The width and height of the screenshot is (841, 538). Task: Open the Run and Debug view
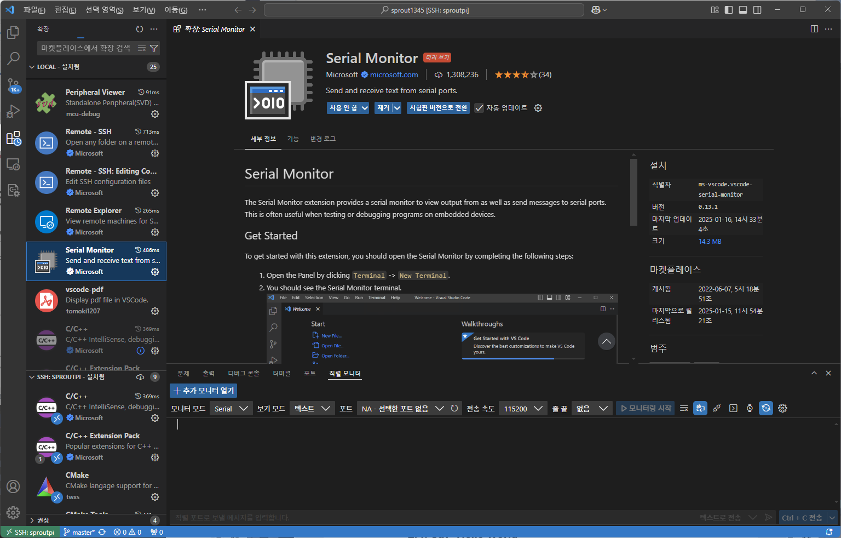click(13, 111)
